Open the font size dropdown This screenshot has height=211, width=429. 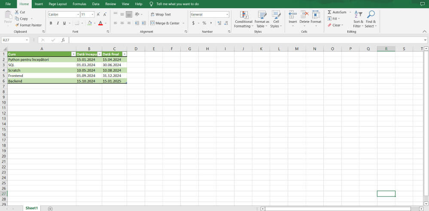[92, 15]
